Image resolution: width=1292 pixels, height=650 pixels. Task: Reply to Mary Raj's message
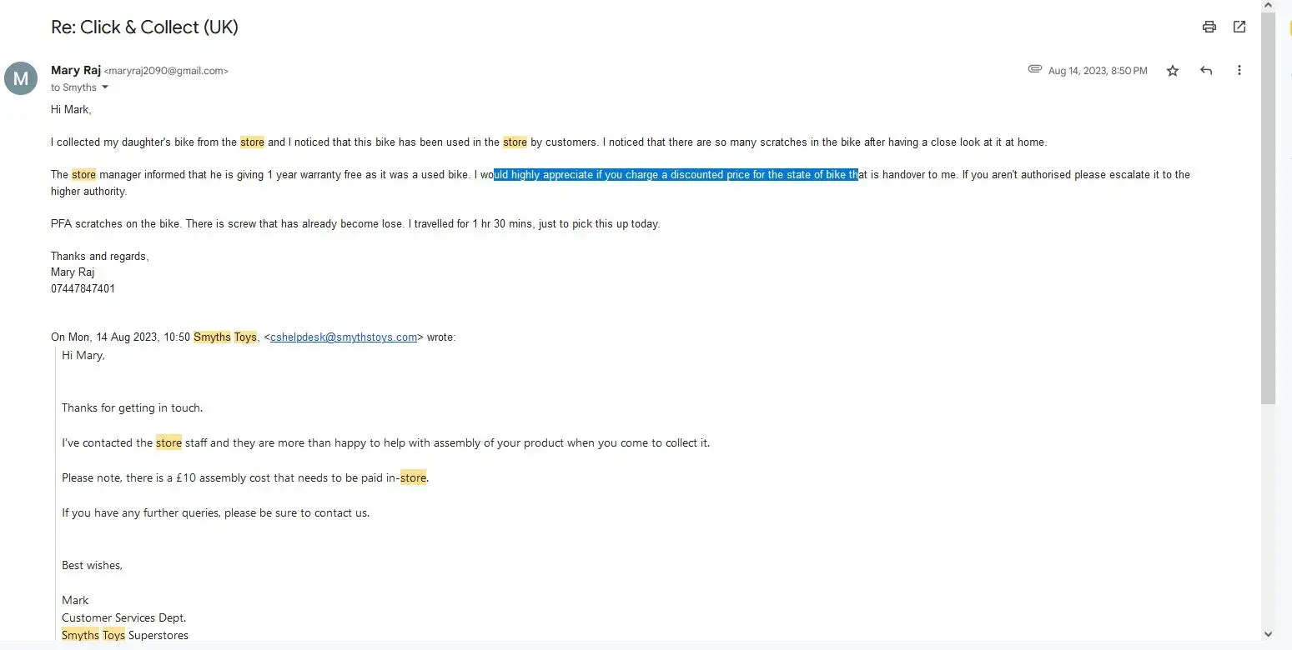tap(1205, 71)
